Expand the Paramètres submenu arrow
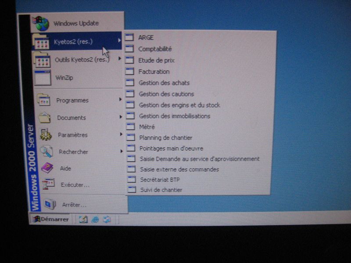 tap(121, 134)
